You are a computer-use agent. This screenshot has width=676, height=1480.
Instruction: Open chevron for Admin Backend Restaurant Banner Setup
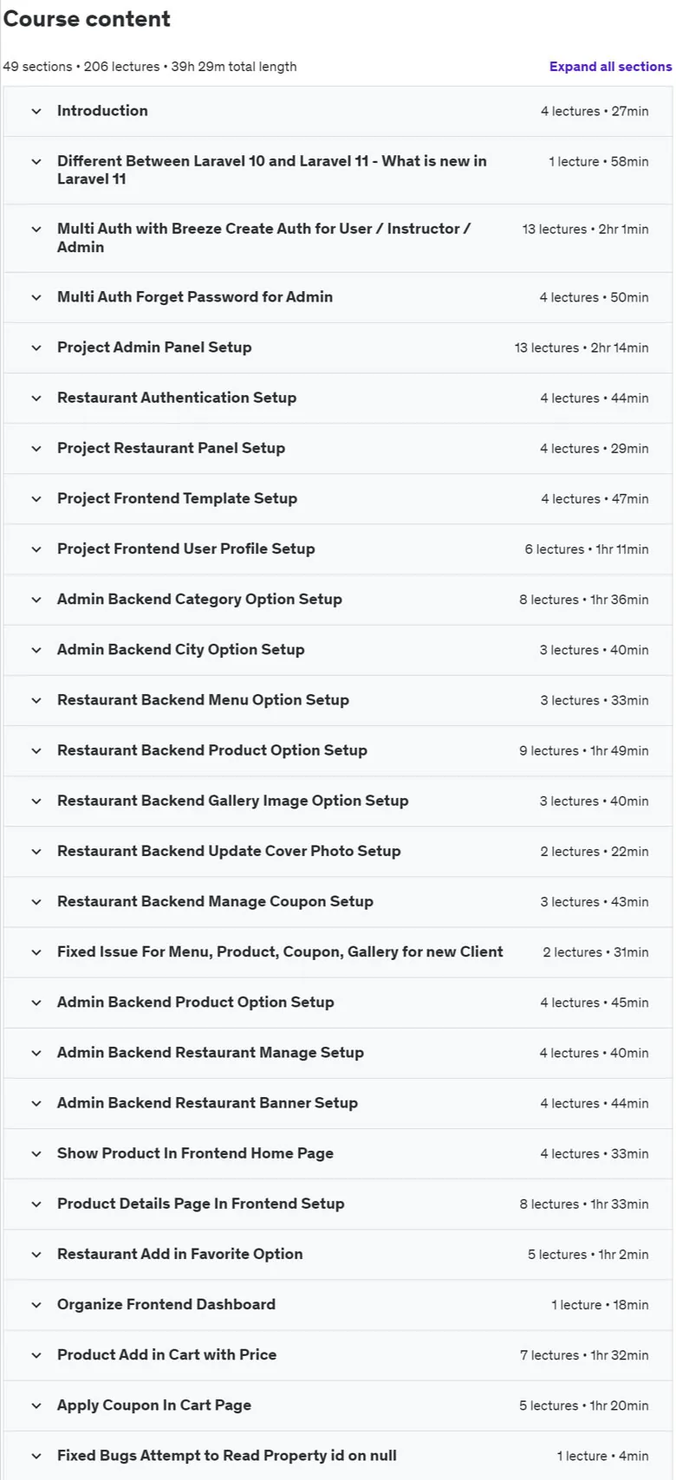pos(36,1103)
